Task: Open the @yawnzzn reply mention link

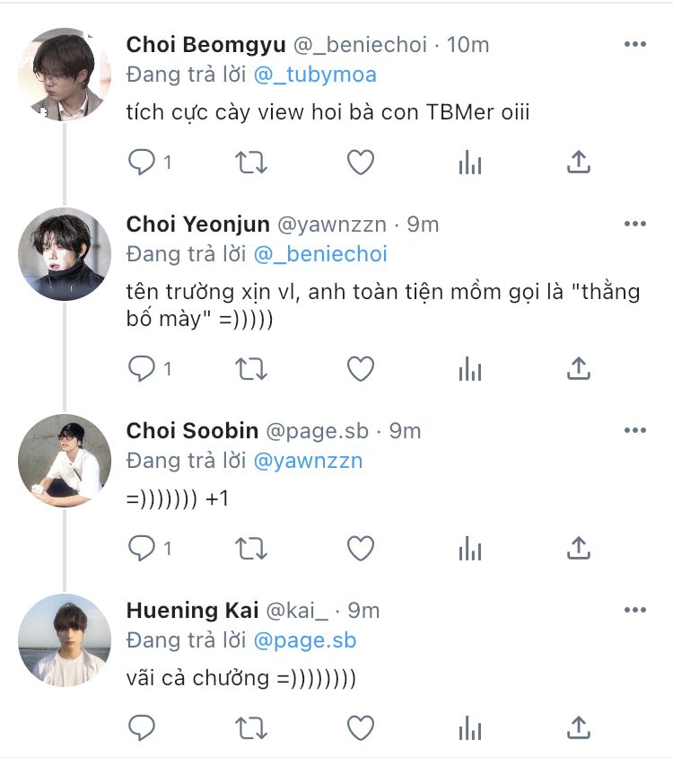Action: [309, 461]
